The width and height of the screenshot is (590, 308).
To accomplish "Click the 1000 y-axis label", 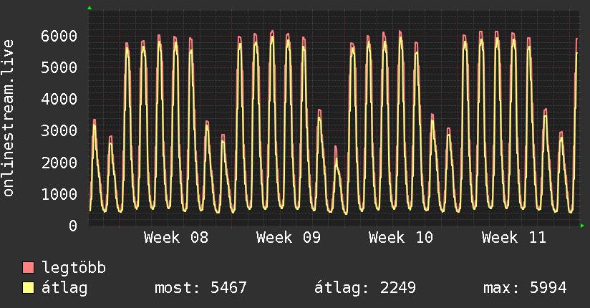I will coord(59,195).
